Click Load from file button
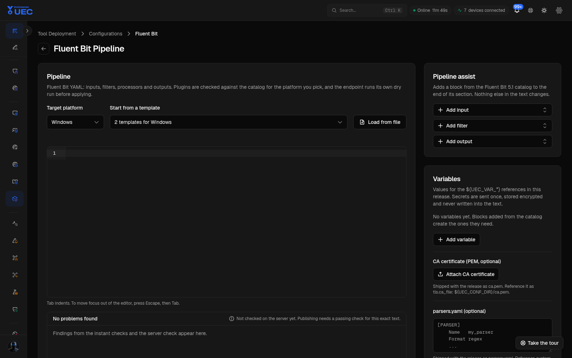 click(380, 122)
